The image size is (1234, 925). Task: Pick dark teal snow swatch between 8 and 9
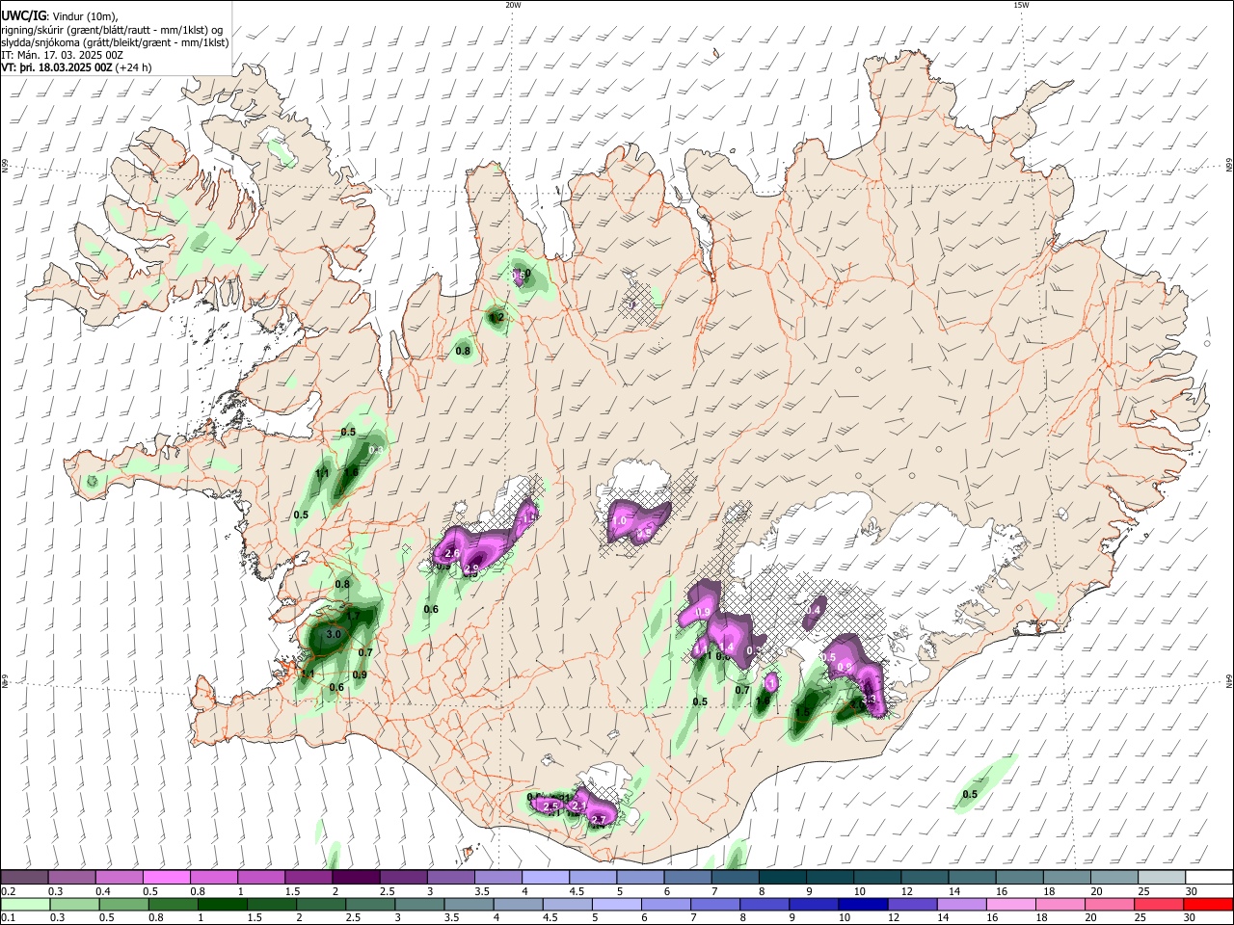click(783, 878)
